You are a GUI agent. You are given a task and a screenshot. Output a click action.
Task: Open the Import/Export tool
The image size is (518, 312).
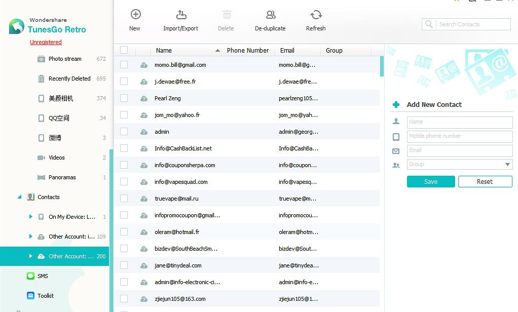tap(181, 15)
